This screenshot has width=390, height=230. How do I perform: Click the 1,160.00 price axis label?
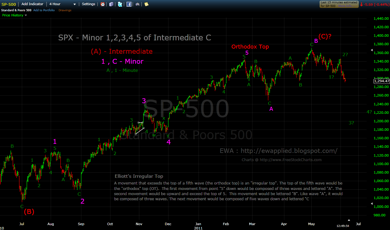click(382, 138)
